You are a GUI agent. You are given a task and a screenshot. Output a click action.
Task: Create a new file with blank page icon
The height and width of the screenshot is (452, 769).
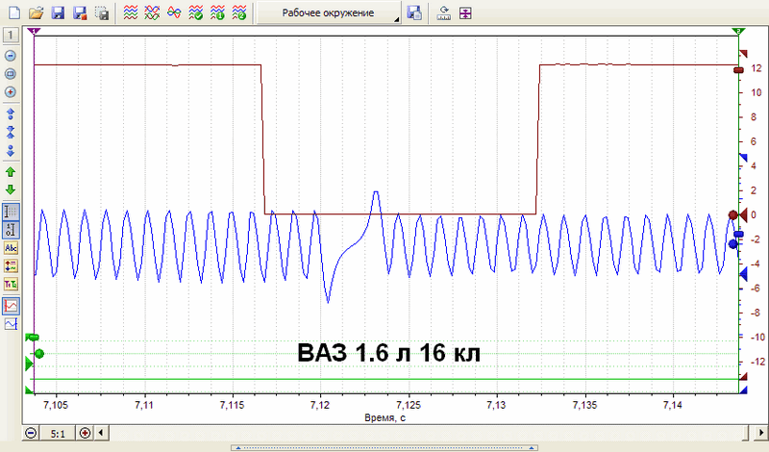(x=14, y=13)
